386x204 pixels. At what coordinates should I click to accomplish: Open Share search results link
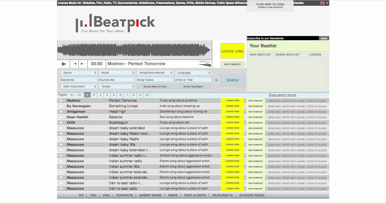pyautogui.click(x=282, y=95)
